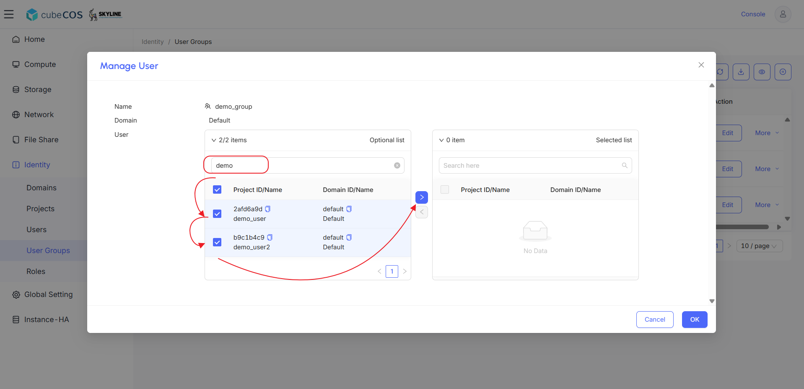Select User Groups in the sidebar
This screenshot has width=804, height=389.
pyautogui.click(x=48, y=251)
